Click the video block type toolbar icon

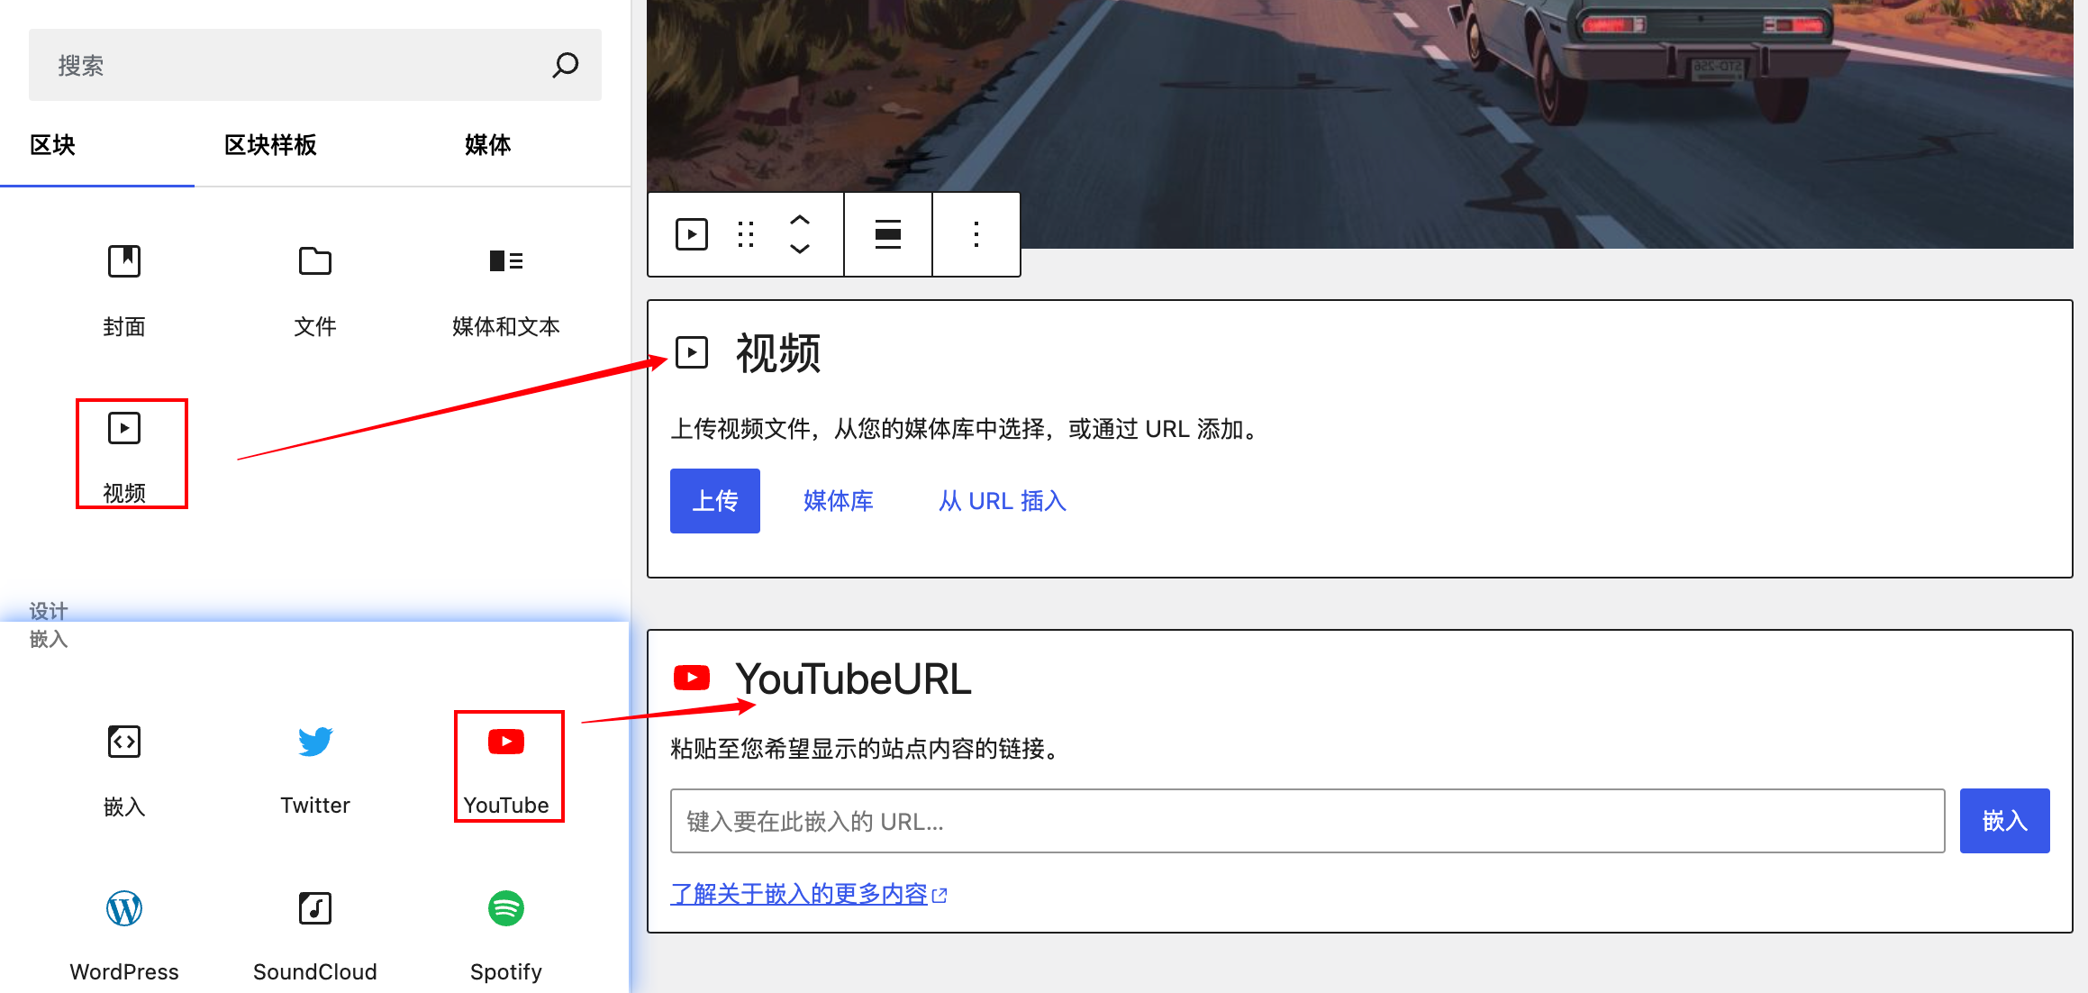[x=692, y=234]
